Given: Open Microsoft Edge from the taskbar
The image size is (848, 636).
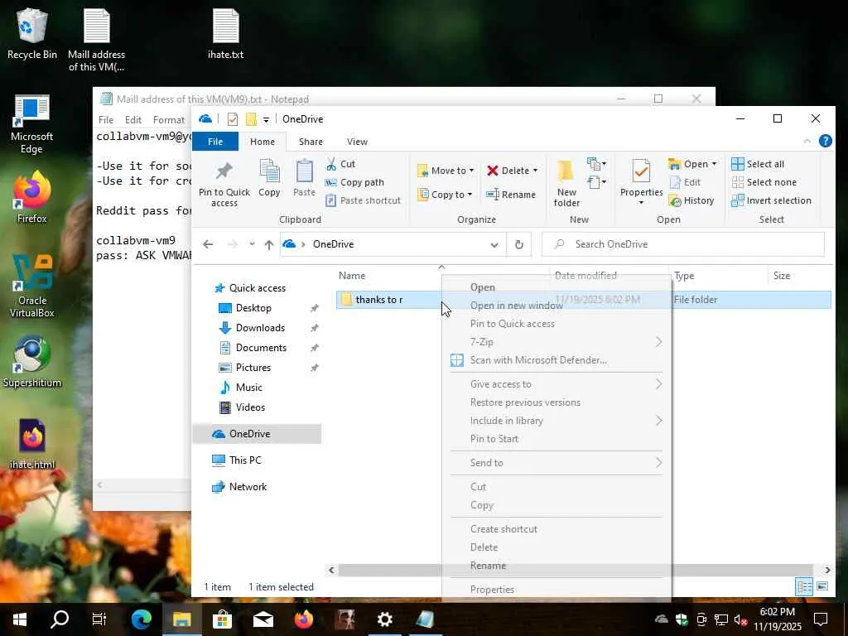Looking at the screenshot, I should (x=142, y=619).
